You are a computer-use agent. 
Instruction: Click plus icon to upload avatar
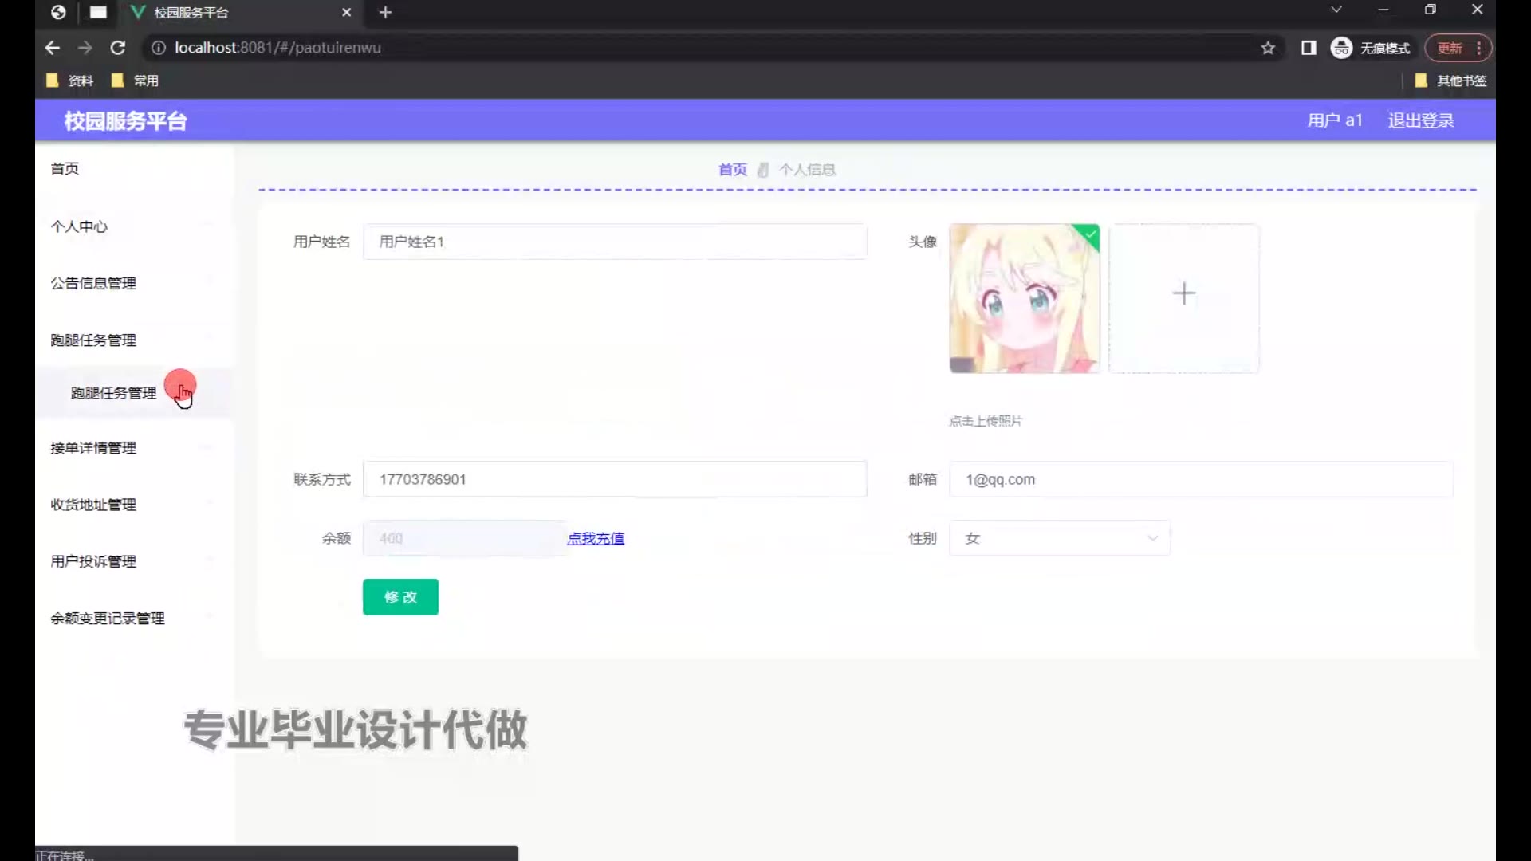tap(1183, 294)
